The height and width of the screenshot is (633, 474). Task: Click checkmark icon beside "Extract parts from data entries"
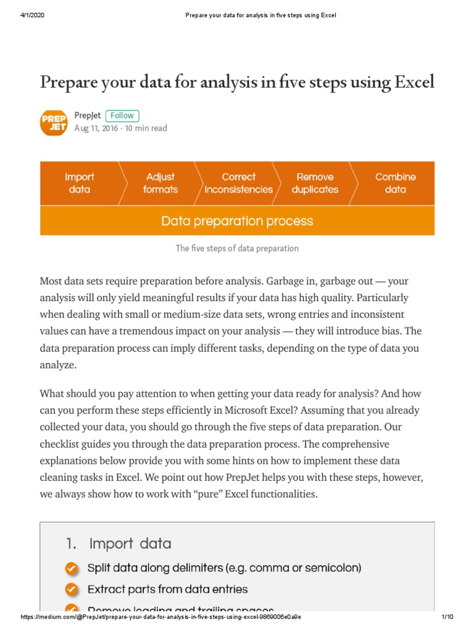72,588
